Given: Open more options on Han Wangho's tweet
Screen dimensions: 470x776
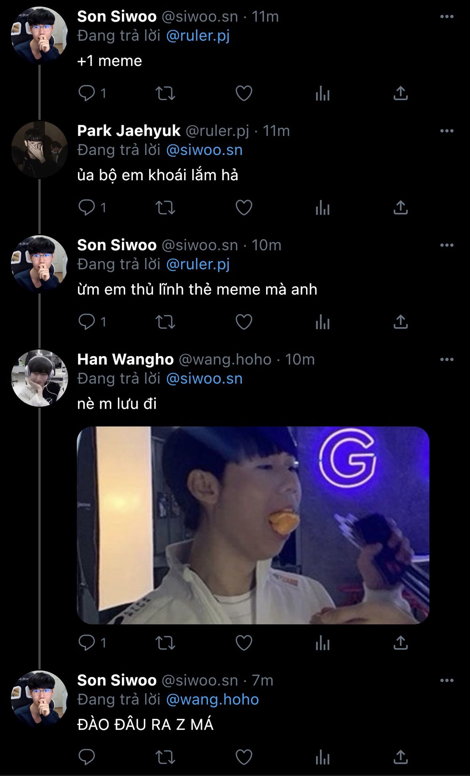Looking at the screenshot, I should coord(447,359).
